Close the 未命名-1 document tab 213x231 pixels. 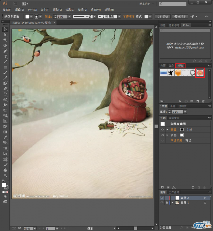(x=54, y=23)
